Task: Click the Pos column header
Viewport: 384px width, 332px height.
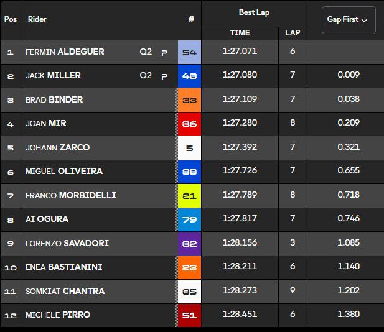Action: coord(11,19)
